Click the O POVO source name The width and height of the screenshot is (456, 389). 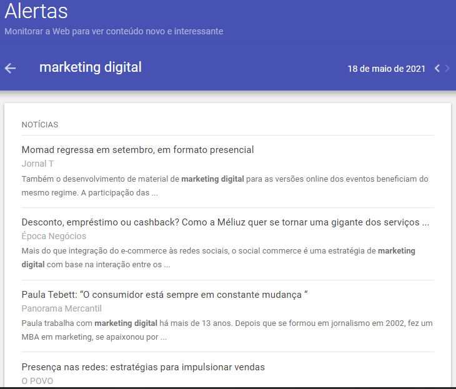point(37,381)
